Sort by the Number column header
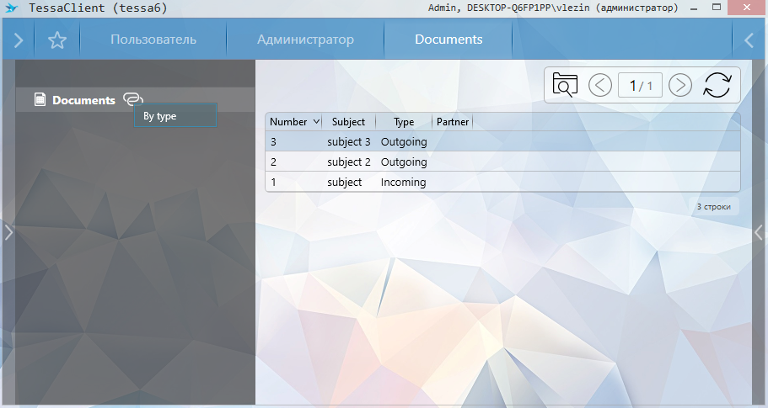 point(289,122)
